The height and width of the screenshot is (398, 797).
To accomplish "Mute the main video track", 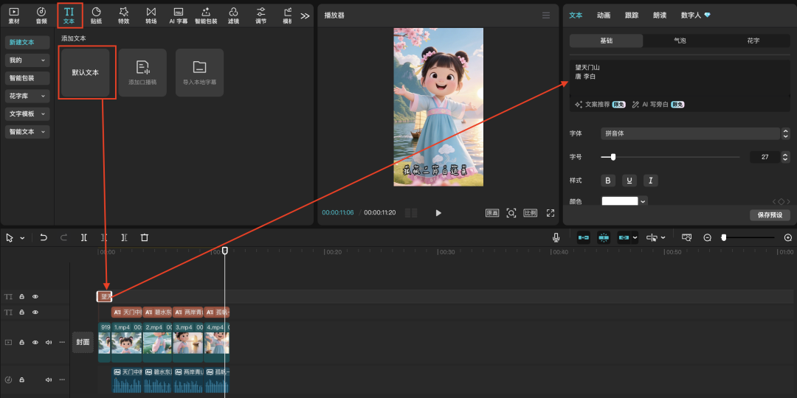I will click(49, 342).
